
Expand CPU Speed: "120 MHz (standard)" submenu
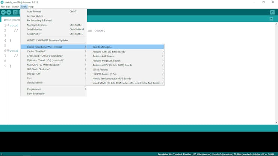pos(54,56)
